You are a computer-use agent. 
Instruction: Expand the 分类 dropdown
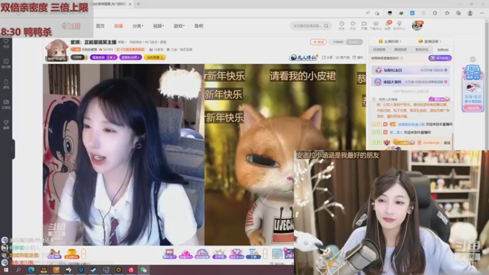coord(138,26)
